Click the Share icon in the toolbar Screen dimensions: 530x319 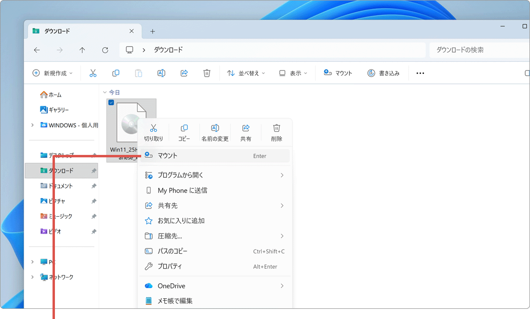click(184, 73)
